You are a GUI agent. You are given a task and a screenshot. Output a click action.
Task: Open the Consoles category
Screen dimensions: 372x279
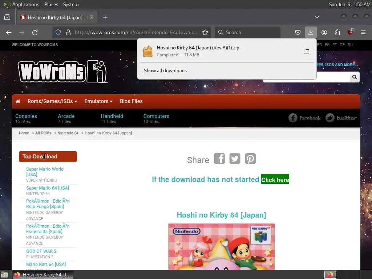pyautogui.click(x=26, y=116)
